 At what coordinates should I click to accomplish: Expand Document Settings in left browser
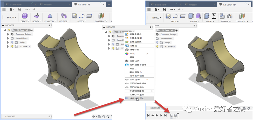tap(8, 34)
